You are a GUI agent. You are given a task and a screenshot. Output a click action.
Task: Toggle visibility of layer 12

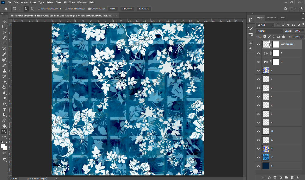coord(259,149)
